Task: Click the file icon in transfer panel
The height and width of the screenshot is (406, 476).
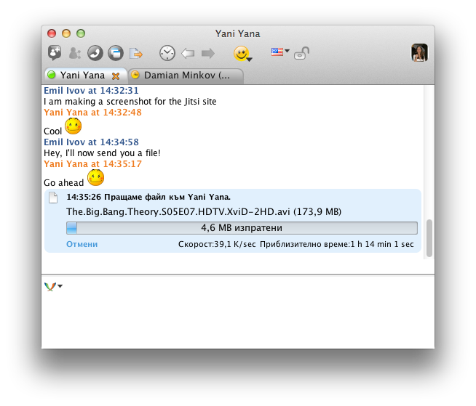Action: click(x=52, y=198)
